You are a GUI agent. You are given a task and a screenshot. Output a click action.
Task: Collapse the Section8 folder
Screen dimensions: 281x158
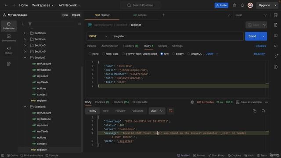25,107
